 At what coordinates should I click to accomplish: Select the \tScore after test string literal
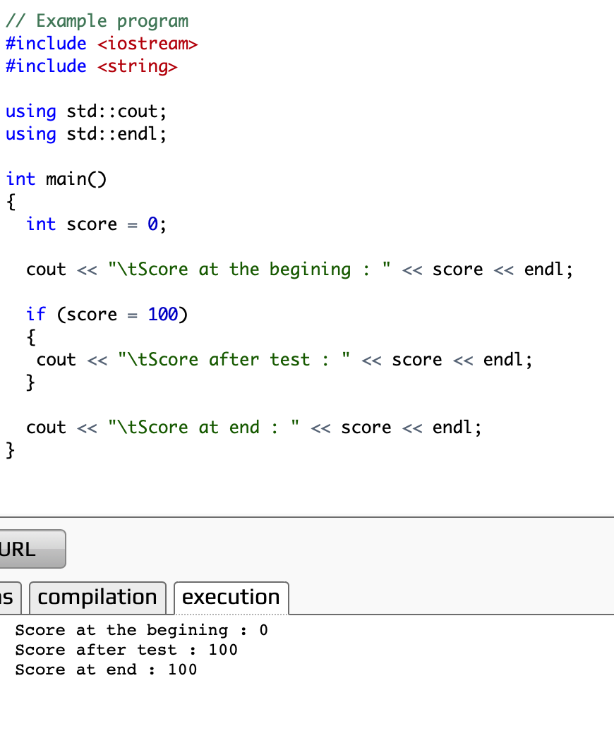[x=215, y=359]
